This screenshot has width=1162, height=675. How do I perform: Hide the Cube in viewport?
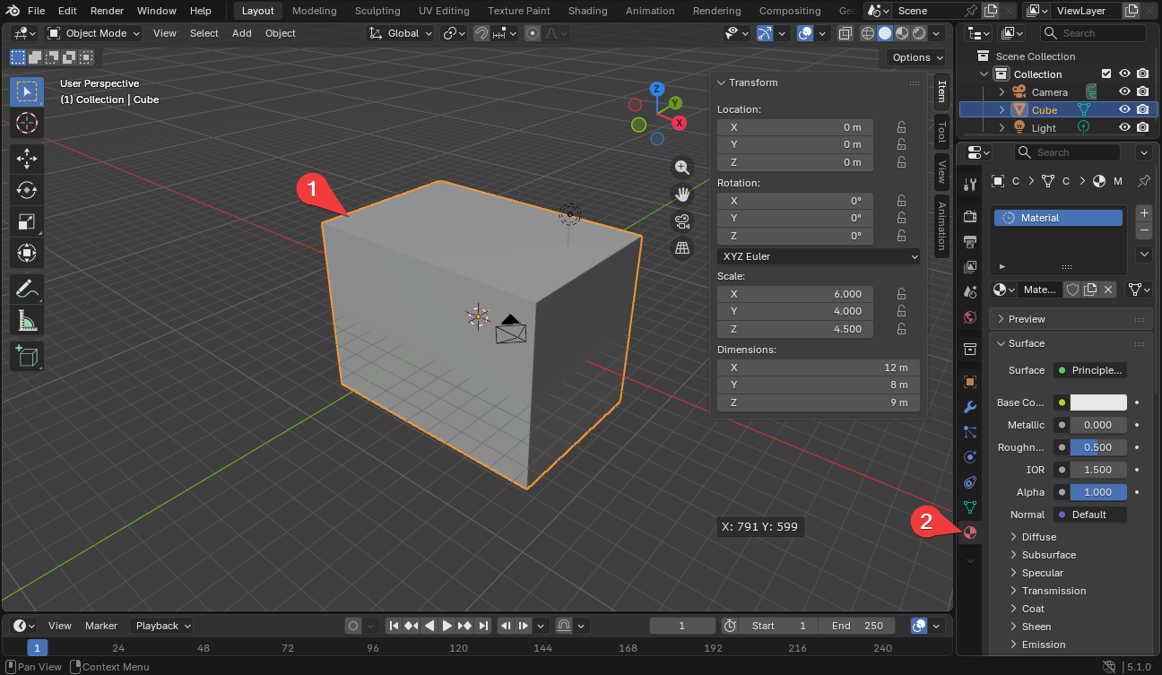click(1124, 109)
